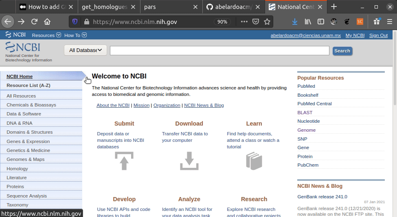Select Resource List (A-Z) in sidebar
This screenshot has width=397, height=217.
29,85
